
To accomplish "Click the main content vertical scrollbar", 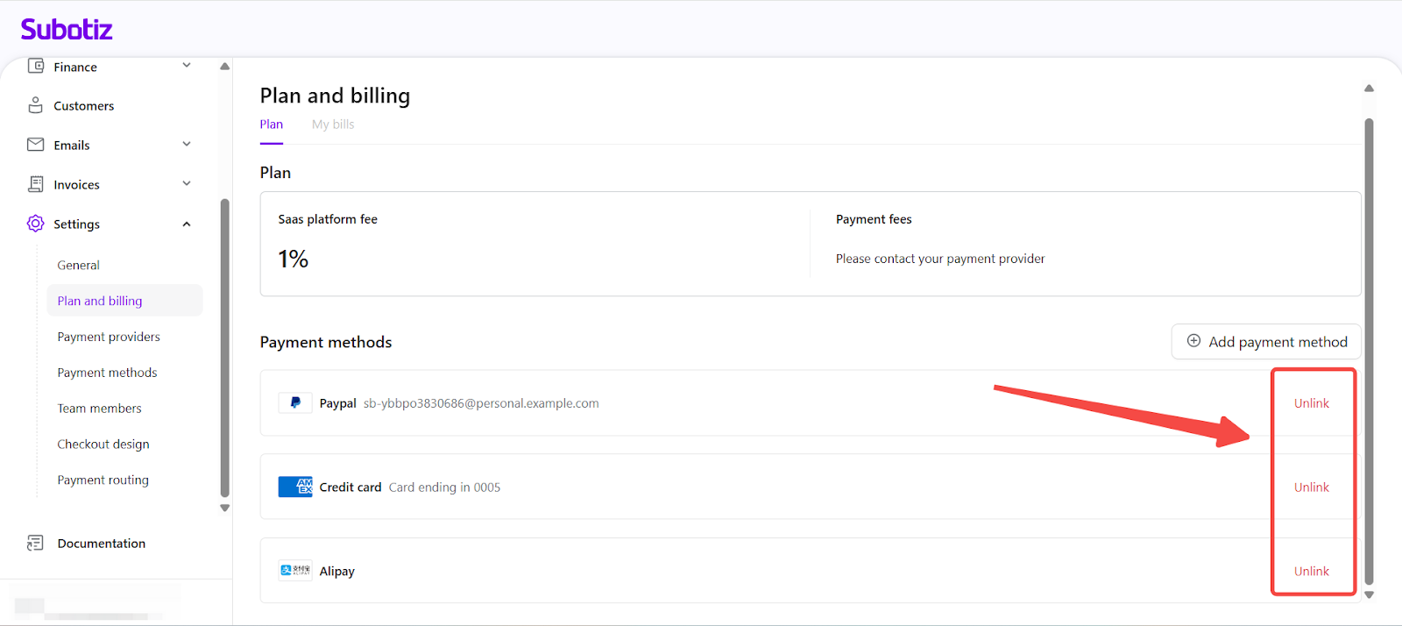I will coord(1369,351).
